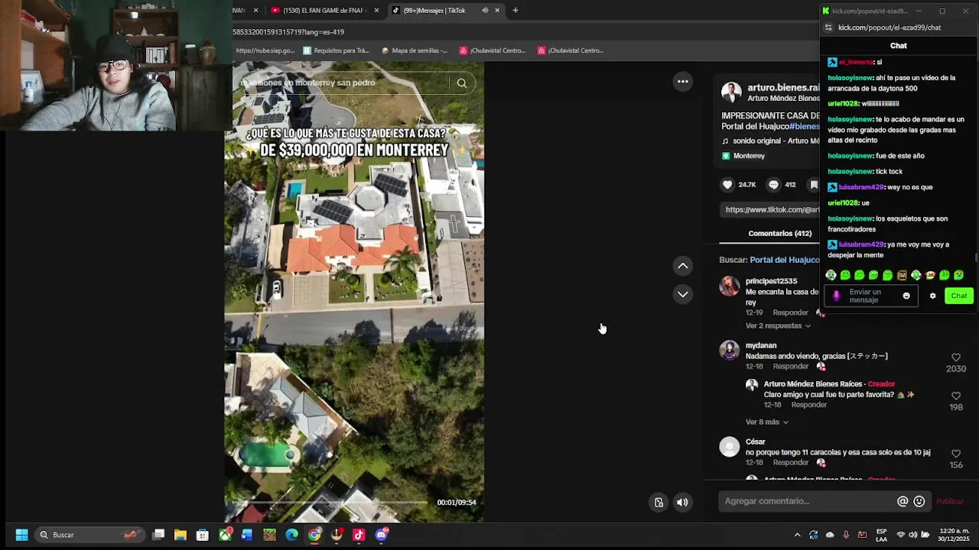Screen dimensions: 979x550
Task: Open comments bubble showing 412
Action: point(773,185)
